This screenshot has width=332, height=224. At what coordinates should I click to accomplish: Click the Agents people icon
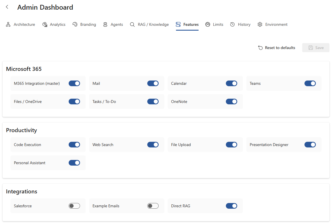pyautogui.click(x=105, y=24)
